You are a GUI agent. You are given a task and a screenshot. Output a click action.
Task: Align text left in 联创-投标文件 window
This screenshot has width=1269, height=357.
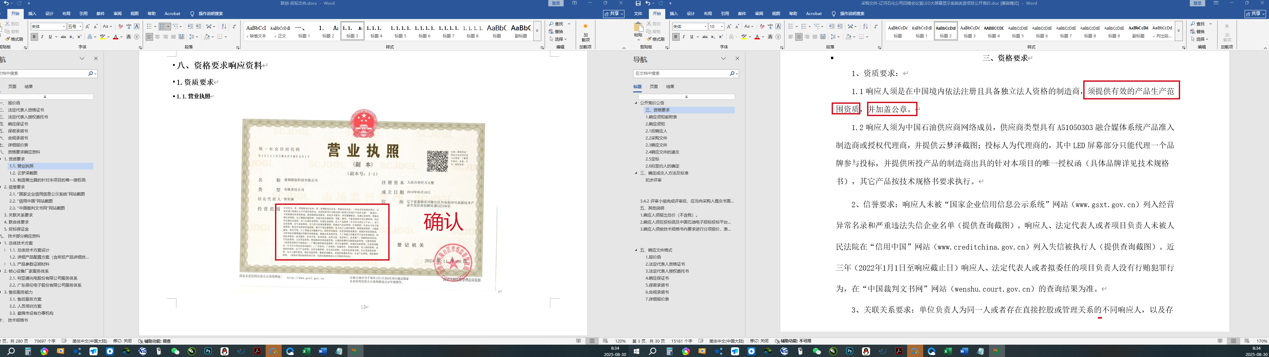pos(149,37)
